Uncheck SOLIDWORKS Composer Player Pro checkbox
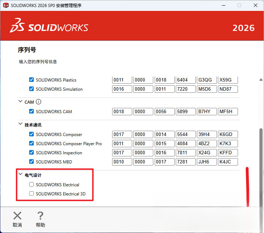 (31, 143)
